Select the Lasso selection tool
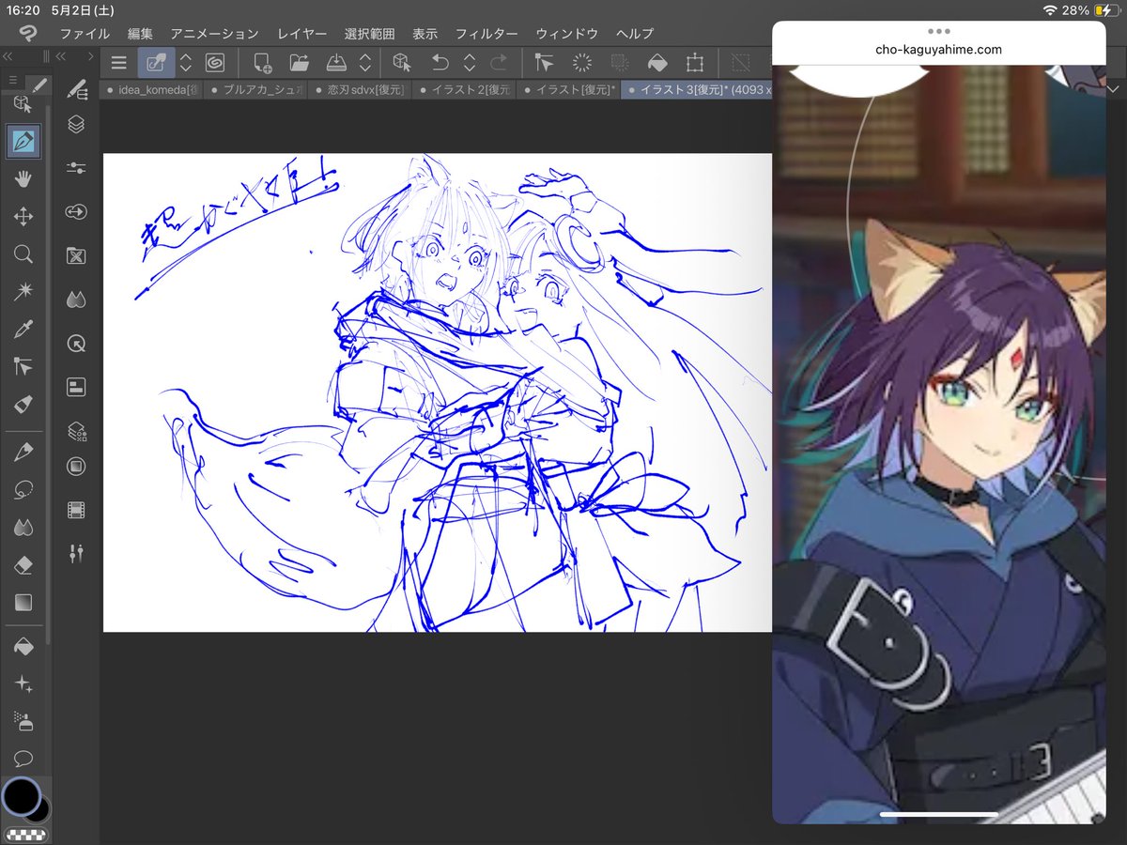This screenshot has height=845, width=1127. pos(23,490)
